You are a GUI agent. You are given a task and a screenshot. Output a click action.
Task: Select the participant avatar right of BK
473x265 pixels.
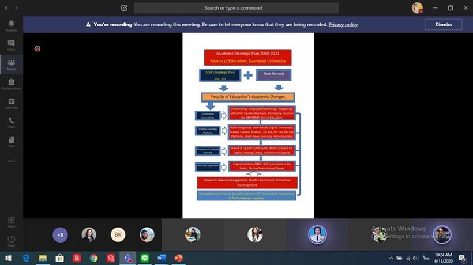click(x=147, y=234)
